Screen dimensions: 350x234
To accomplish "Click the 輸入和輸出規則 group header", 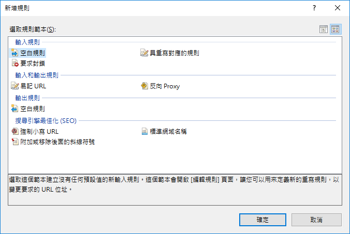I will (37, 75).
